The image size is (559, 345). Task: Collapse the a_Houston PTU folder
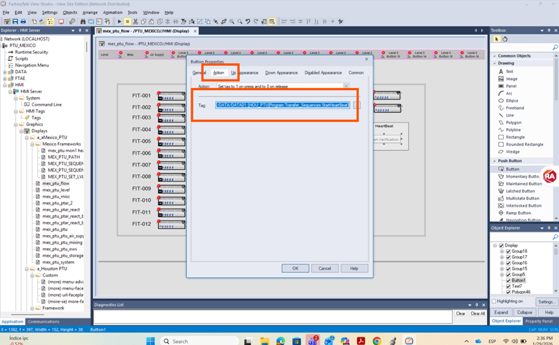(x=27, y=269)
